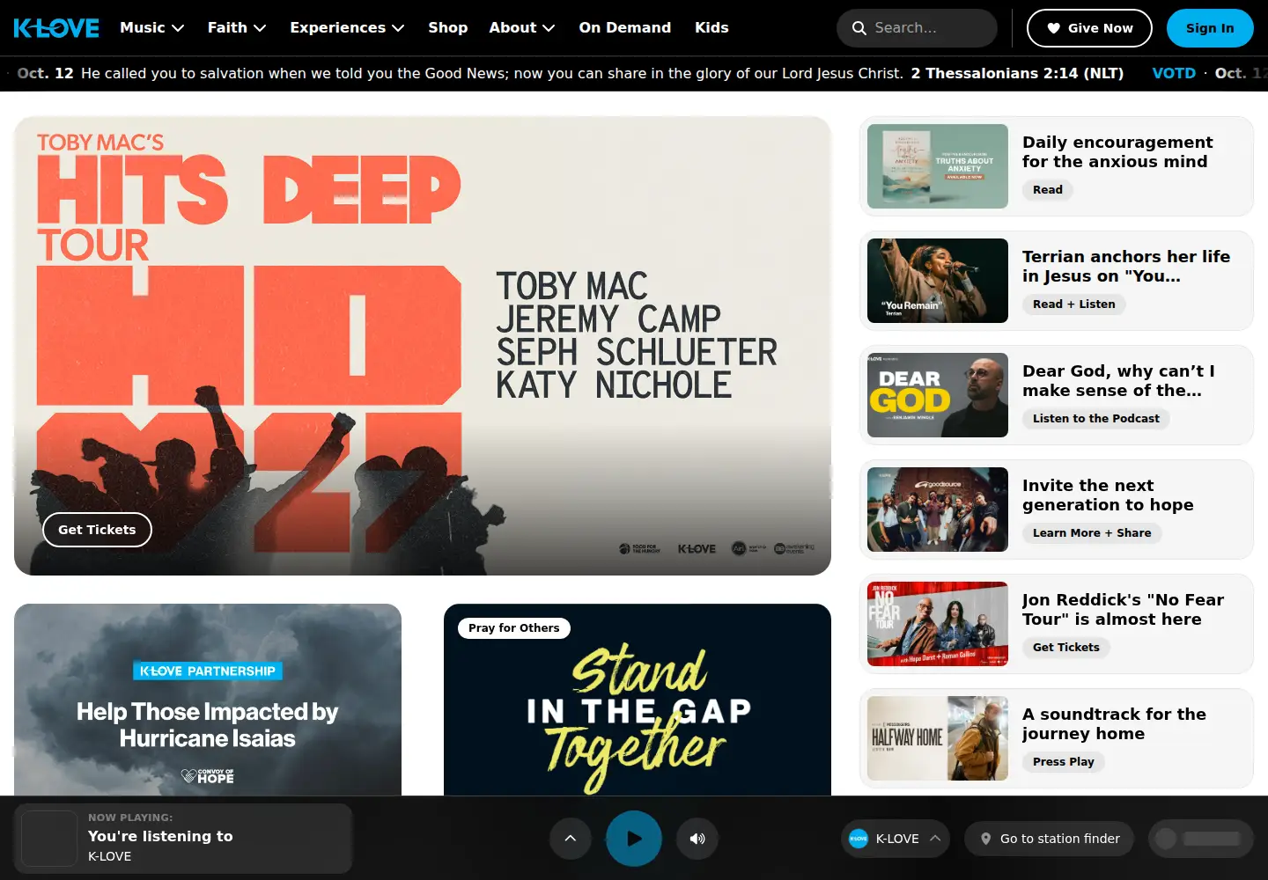Click Learn More + Share button
This screenshot has width=1268, height=880.
1092,533
